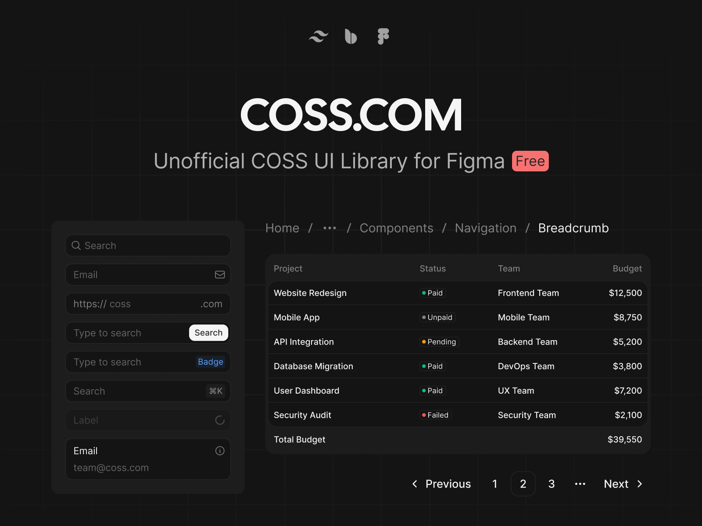This screenshot has width=702, height=526.
Task: Select the Database Migration project cell
Action: click(x=313, y=366)
